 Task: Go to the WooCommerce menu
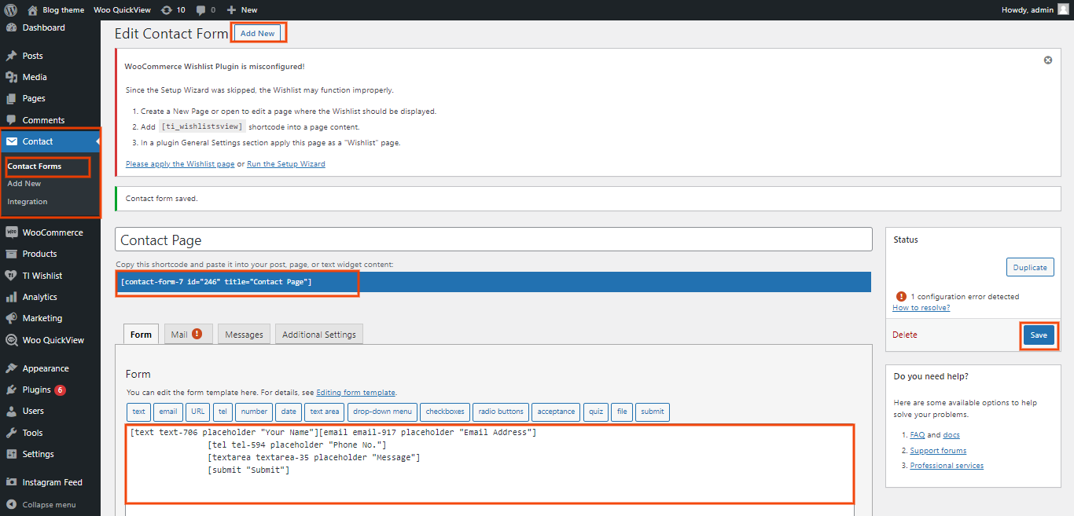(52, 232)
